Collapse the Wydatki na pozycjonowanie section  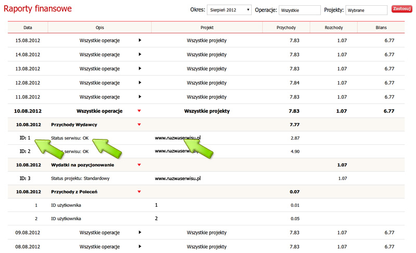pos(139,165)
